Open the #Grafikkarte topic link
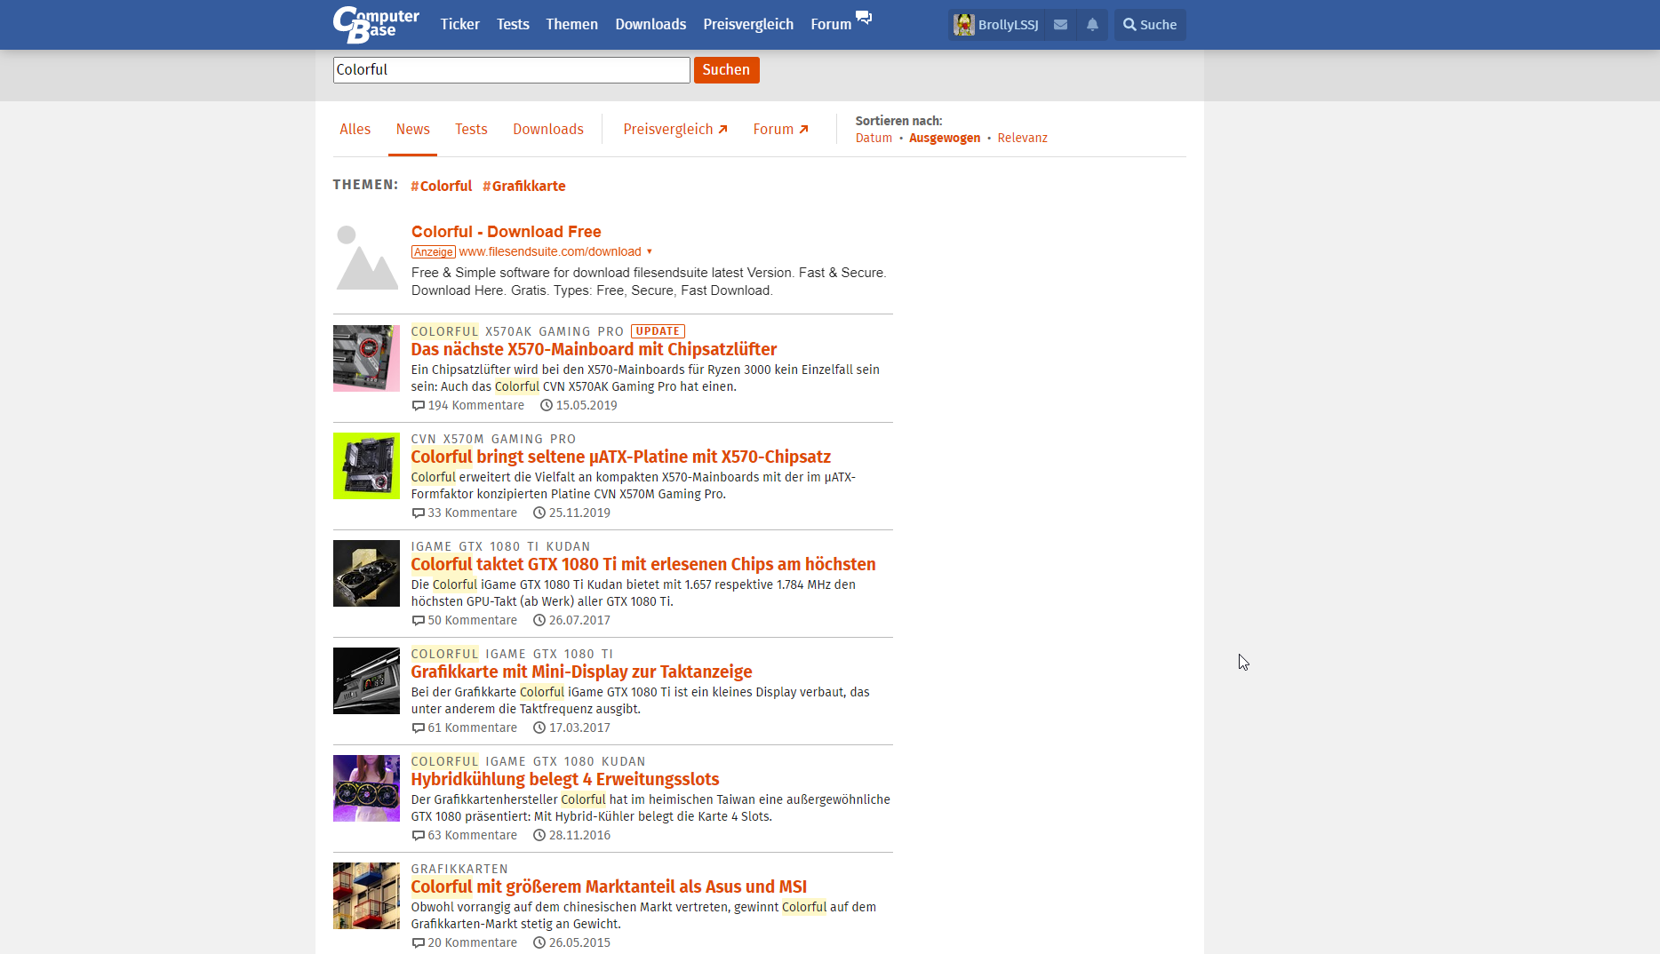This screenshot has height=954, width=1660. (523, 186)
